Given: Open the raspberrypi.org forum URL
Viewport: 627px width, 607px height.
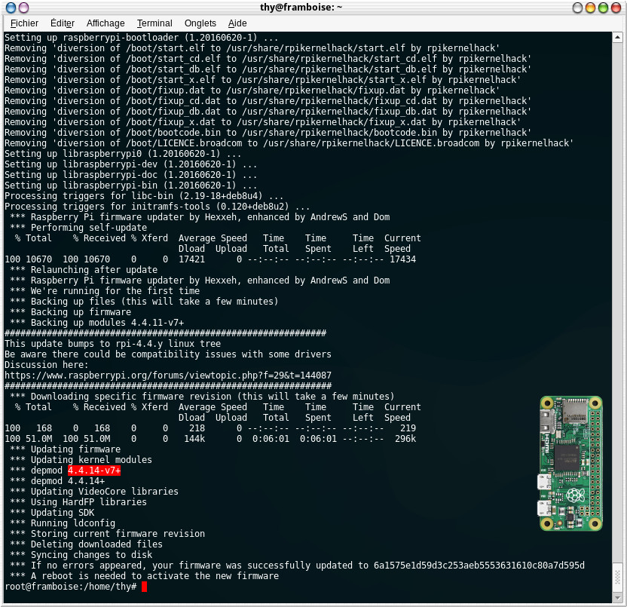Looking at the screenshot, I should (167, 376).
